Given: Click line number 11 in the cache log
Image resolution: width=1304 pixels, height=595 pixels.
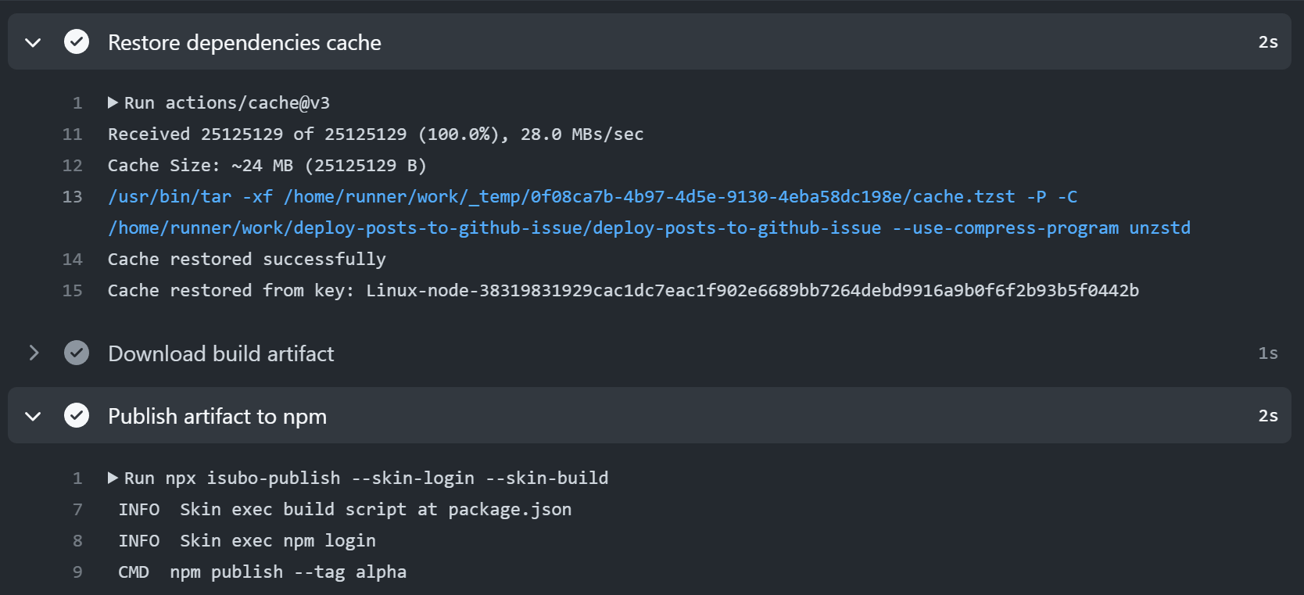Looking at the screenshot, I should 73,134.
